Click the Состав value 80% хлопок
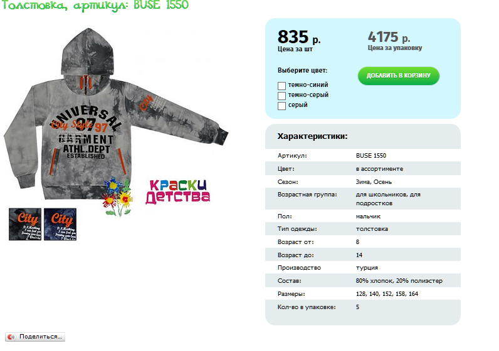This screenshot has height=351, width=499. coord(399,281)
